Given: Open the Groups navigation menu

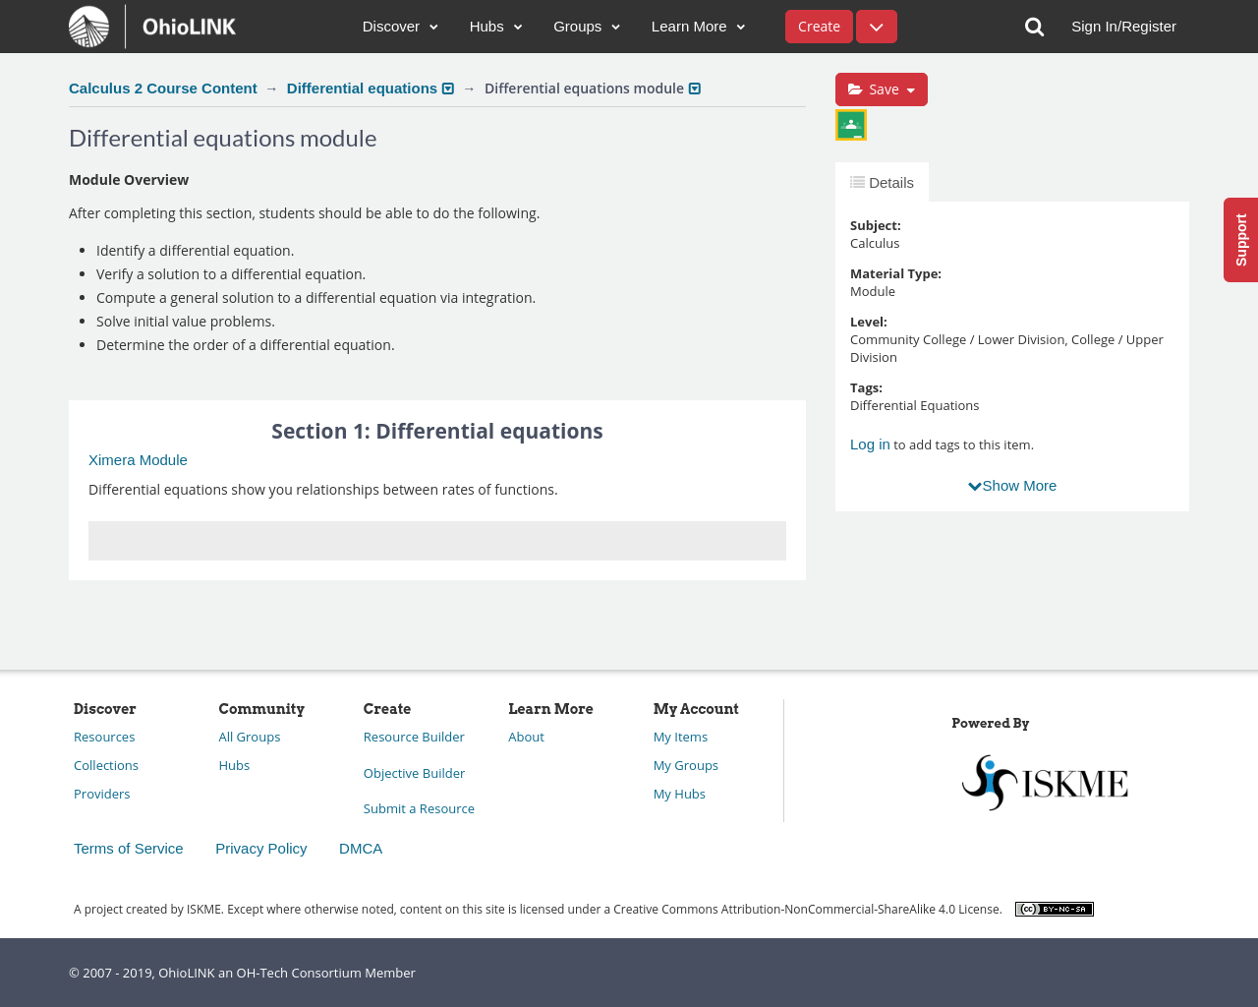Looking at the screenshot, I should tap(587, 27).
